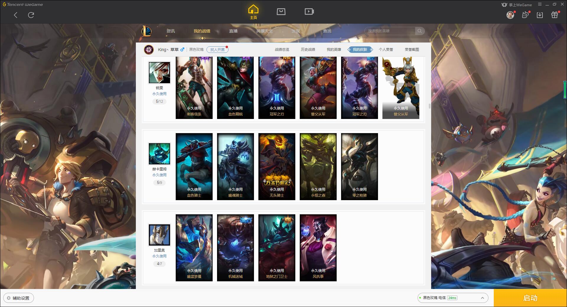Screen dimensions: 567x307
Task: Open the 无头骑士 skin card
Action: click(277, 166)
